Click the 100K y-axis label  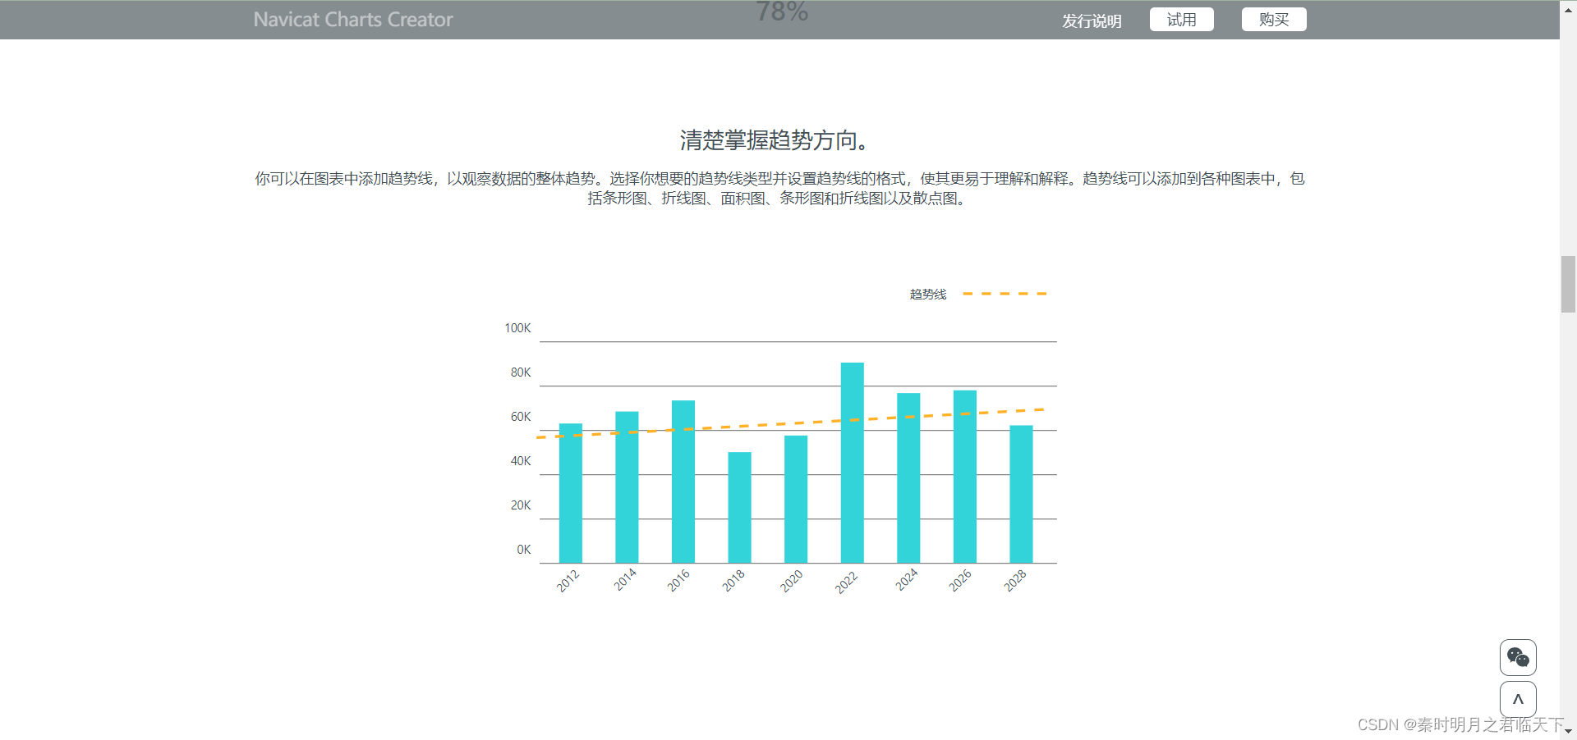(x=517, y=328)
